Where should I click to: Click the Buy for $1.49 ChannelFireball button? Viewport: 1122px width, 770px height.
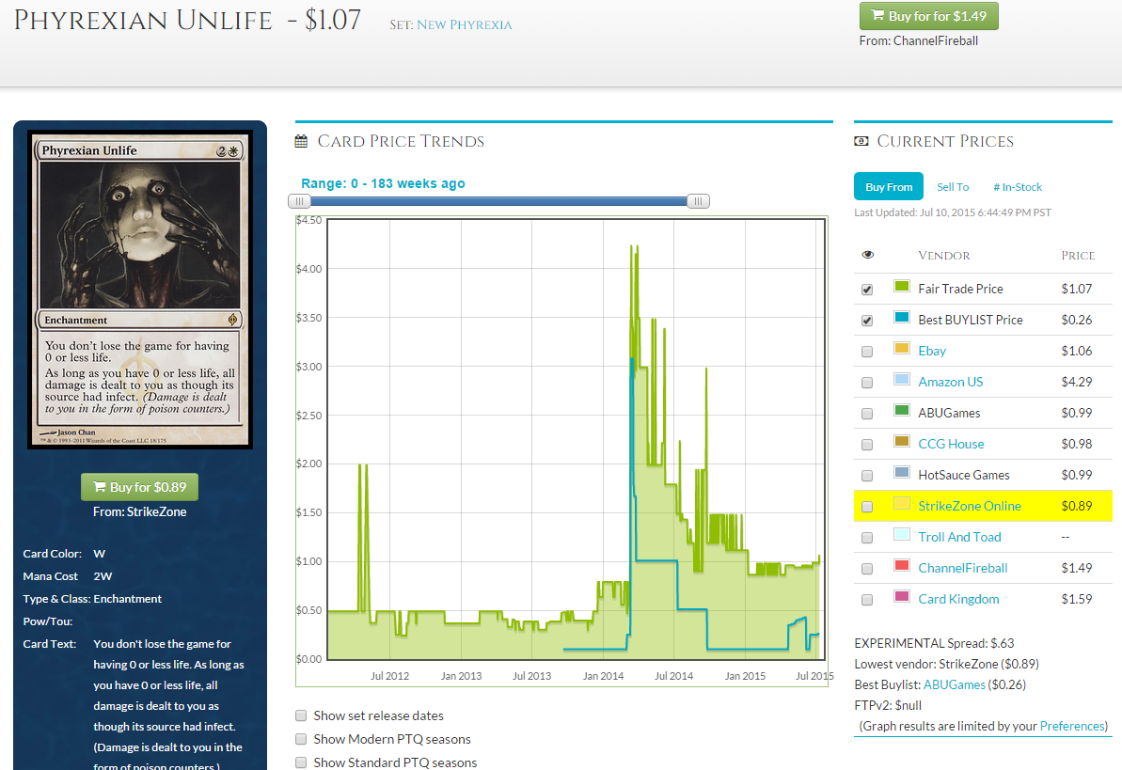929,16
